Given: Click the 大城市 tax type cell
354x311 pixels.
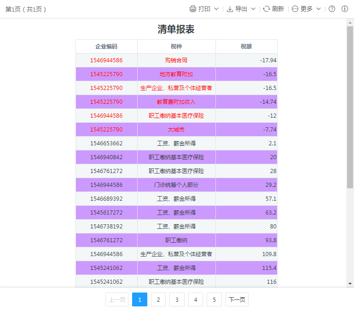Looking at the screenshot, I should (x=176, y=130).
